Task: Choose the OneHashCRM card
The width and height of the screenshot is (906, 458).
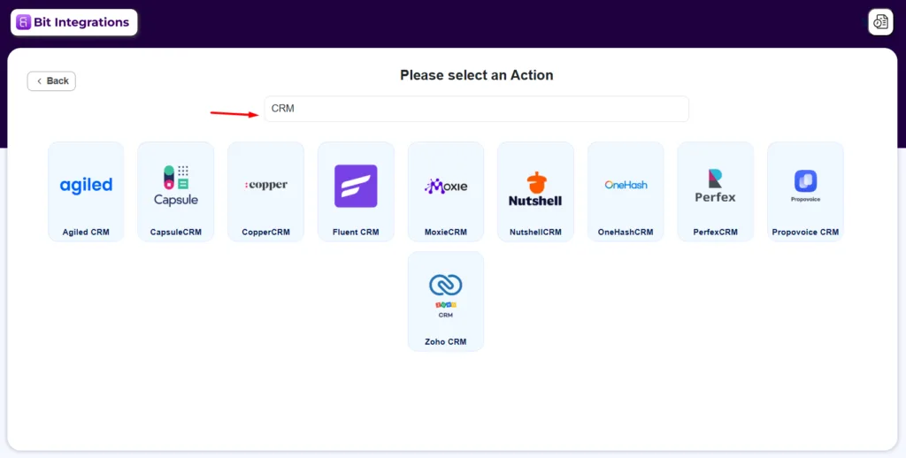Action: (626, 192)
